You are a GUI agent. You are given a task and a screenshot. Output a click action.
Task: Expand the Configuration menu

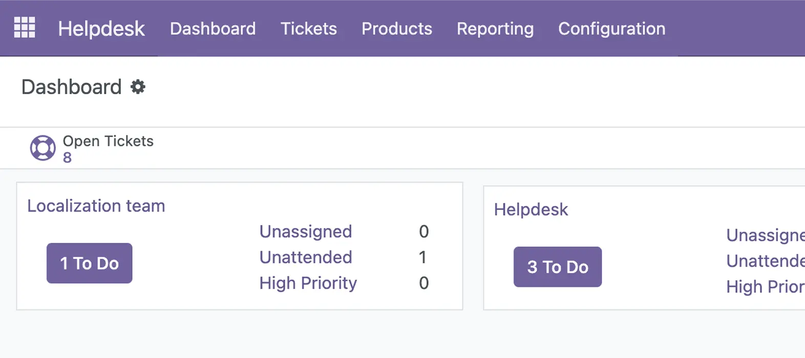coord(611,29)
